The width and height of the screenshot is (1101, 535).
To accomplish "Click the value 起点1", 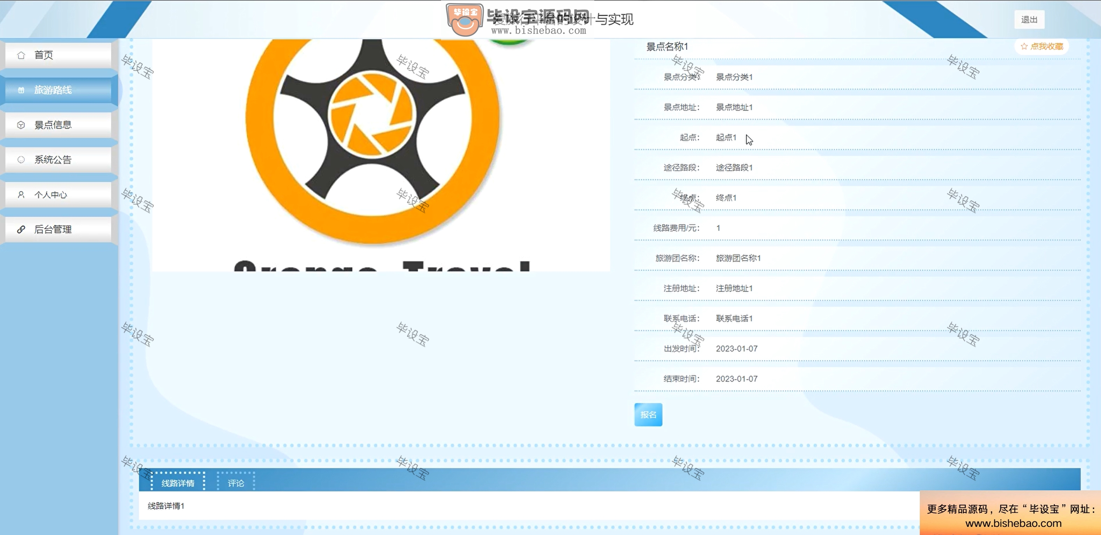I will pos(726,138).
